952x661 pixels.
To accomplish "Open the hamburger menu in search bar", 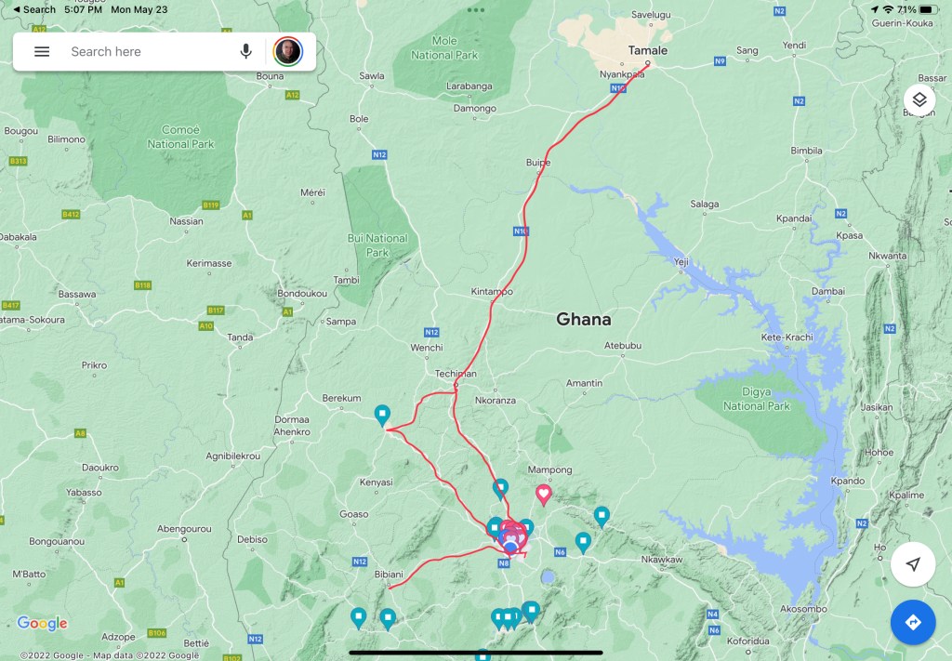I will [42, 51].
